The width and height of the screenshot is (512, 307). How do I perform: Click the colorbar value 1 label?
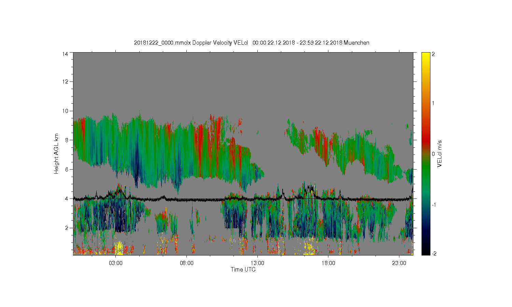433,103
